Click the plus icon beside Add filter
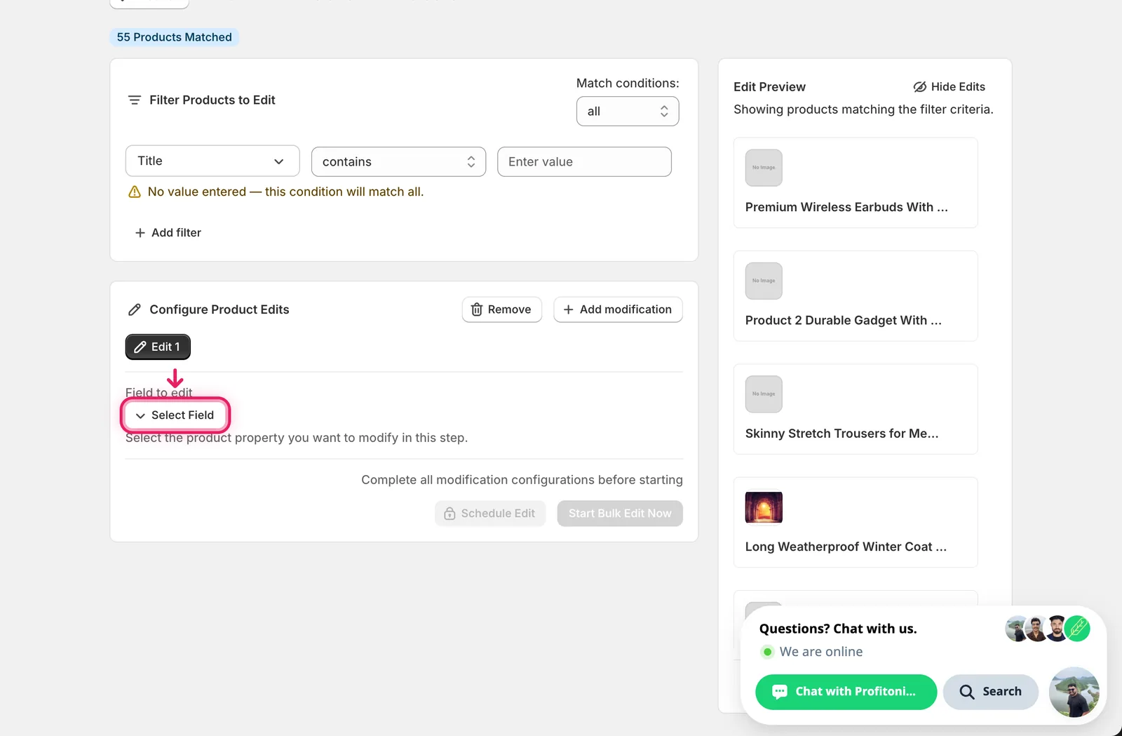This screenshot has height=736, width=1122. 140,232
